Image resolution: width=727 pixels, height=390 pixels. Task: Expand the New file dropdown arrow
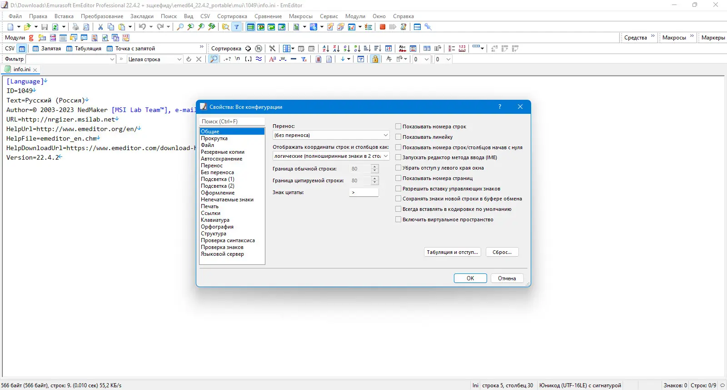pyautogui.click(x=19, y=27)
